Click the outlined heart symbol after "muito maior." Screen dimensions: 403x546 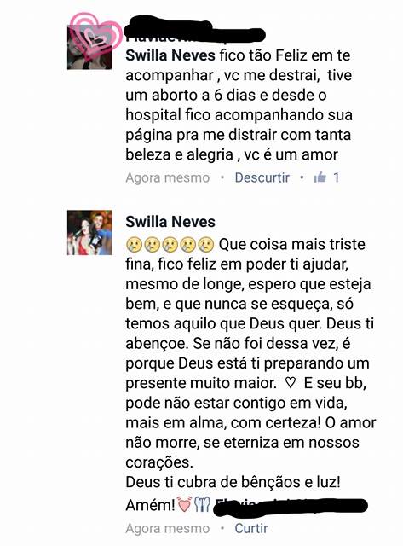click(x=291, y=383)
